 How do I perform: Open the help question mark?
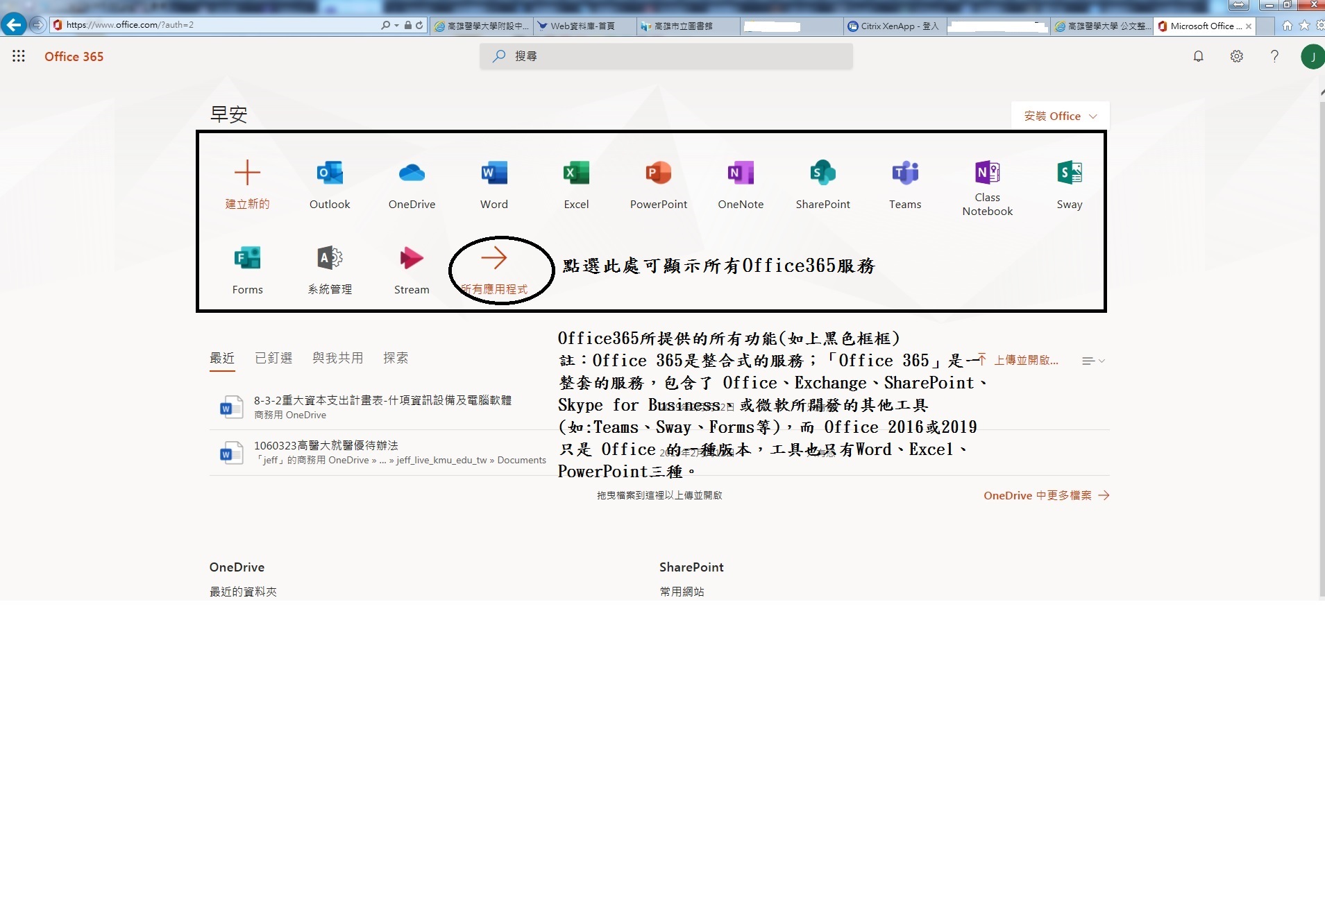(x=1274, y=56)
